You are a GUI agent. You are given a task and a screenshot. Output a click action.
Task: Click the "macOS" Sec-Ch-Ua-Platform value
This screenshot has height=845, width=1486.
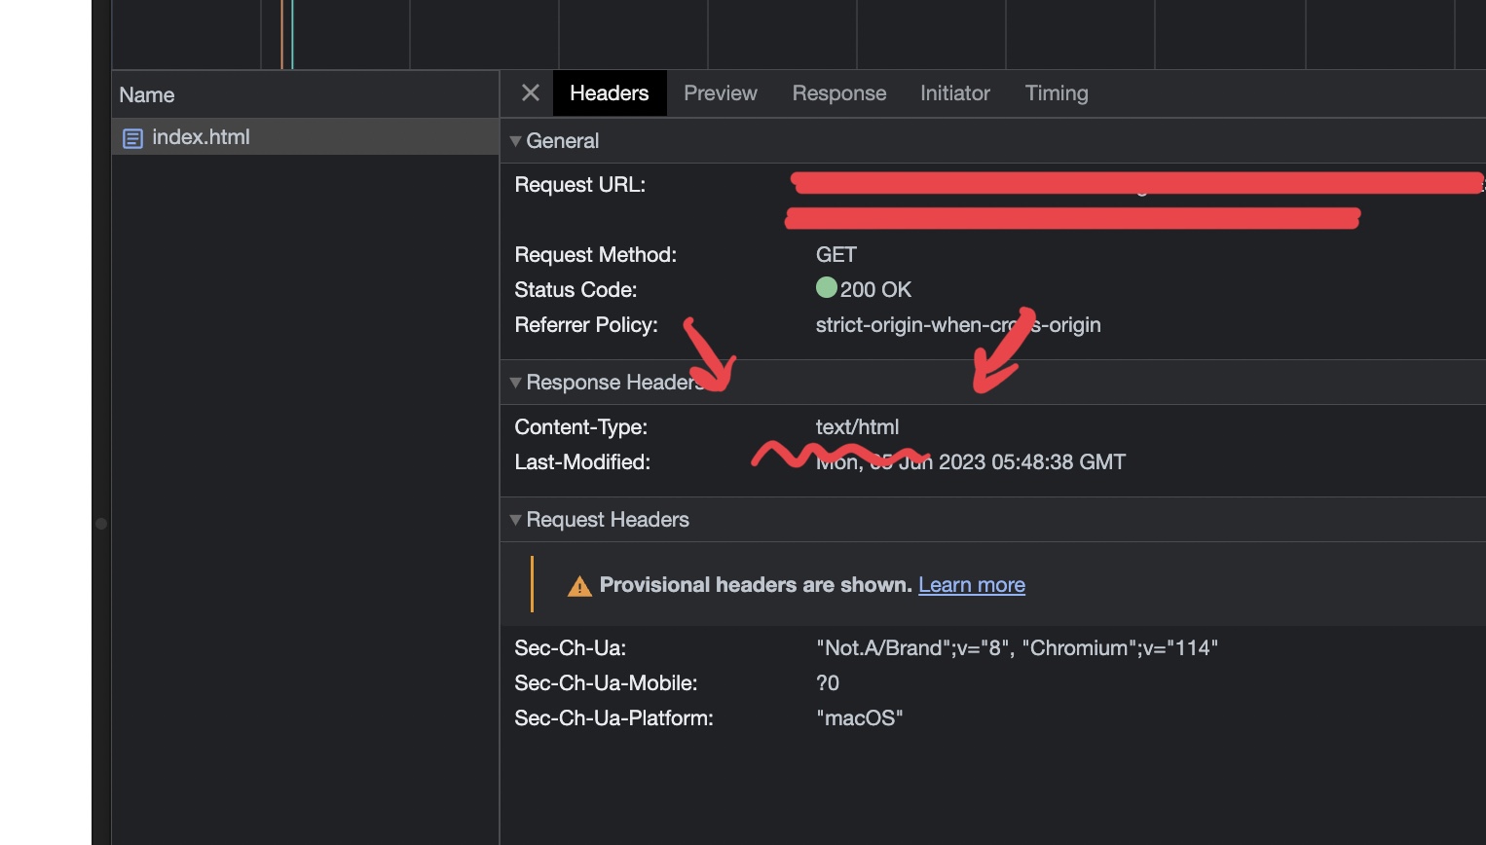pos(859,718)
